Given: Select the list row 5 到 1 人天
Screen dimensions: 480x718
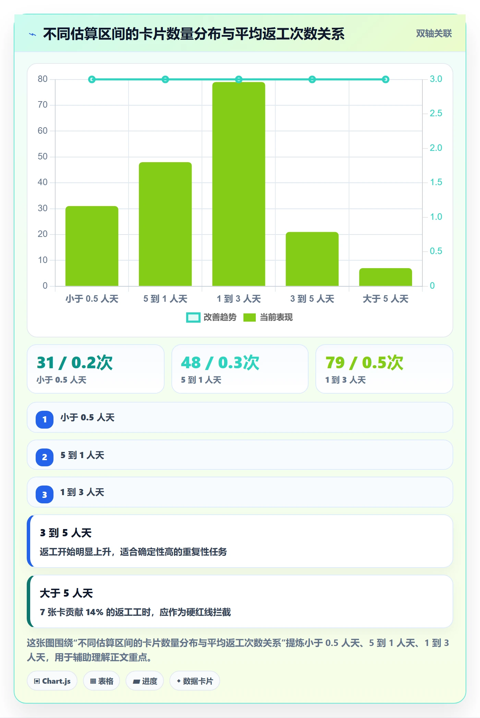Looking at the screenshot, I should [240, 455].
